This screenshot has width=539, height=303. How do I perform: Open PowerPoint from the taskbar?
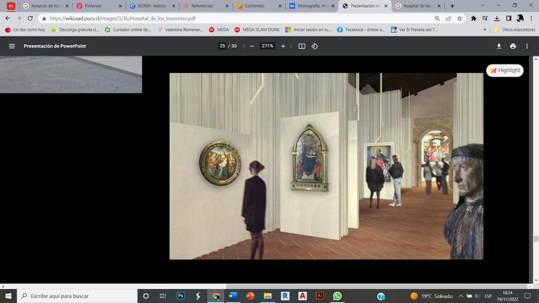coord(251,296)
